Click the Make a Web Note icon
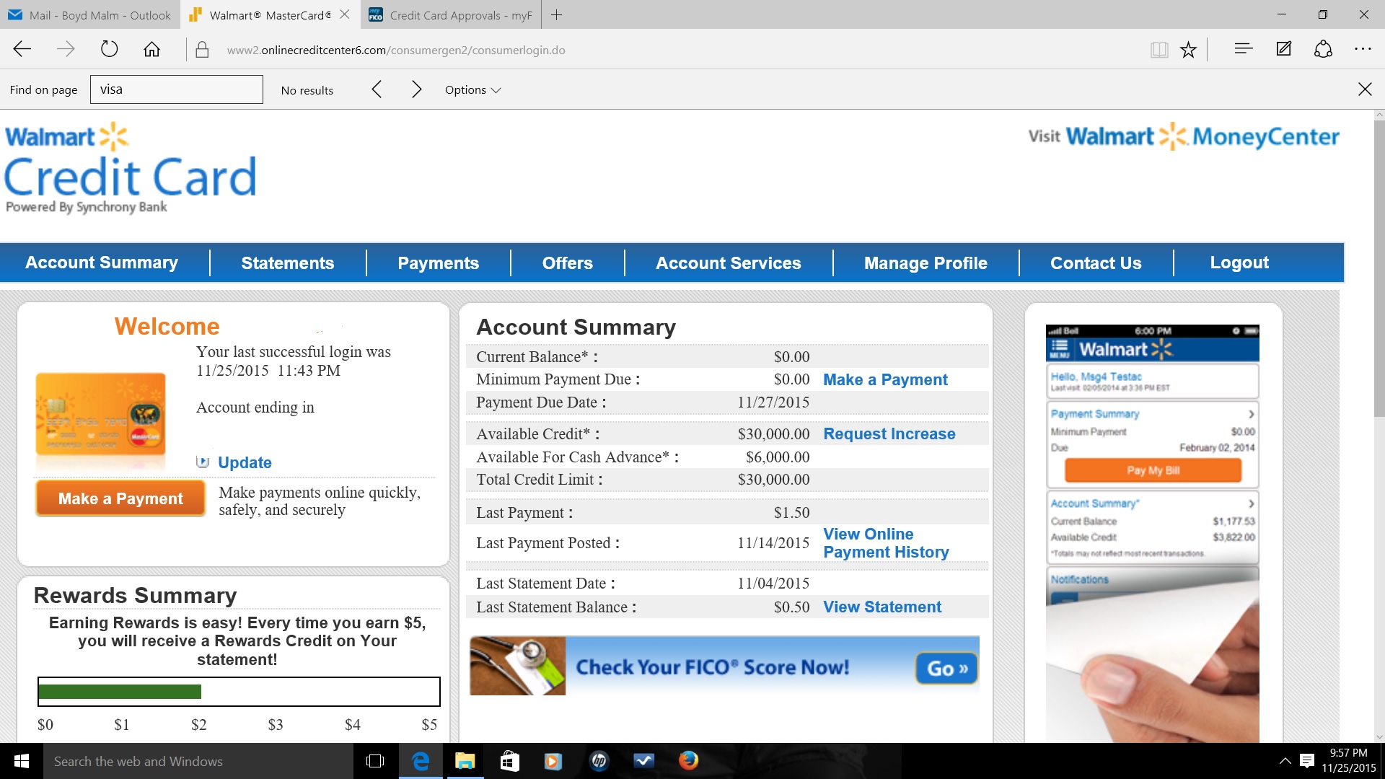The height and width of the screenshot is (779, 1385). (1283, 49)
